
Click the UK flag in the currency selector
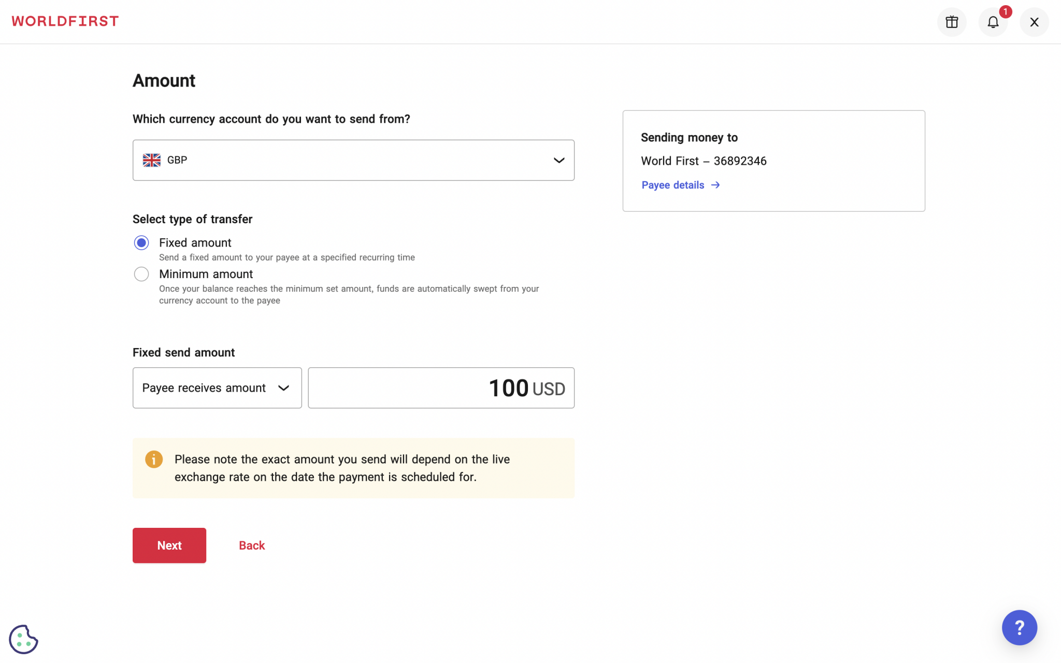[151, 160]
